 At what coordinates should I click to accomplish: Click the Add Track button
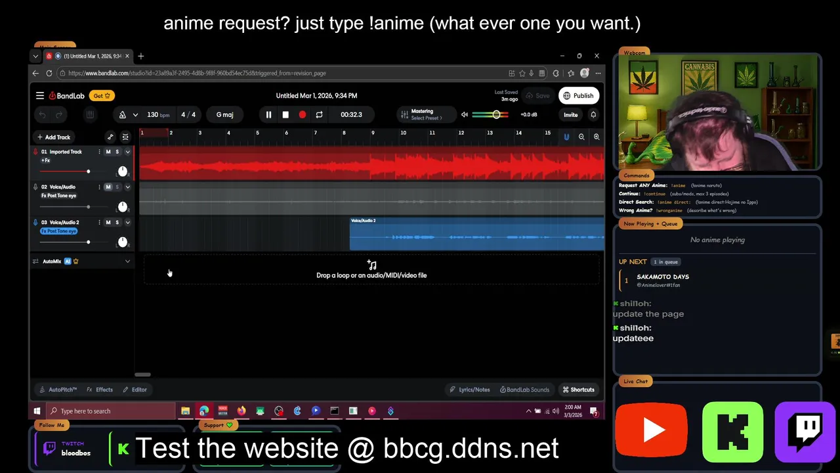(54, 137)
